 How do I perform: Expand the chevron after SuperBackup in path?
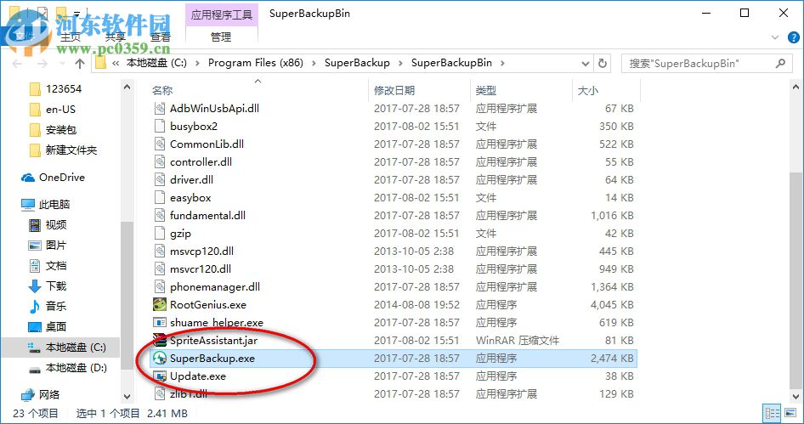400,63
